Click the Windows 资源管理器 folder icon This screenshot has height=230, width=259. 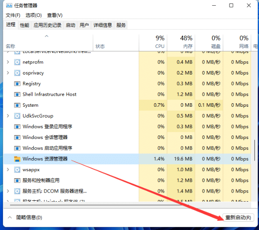(17, 159)
